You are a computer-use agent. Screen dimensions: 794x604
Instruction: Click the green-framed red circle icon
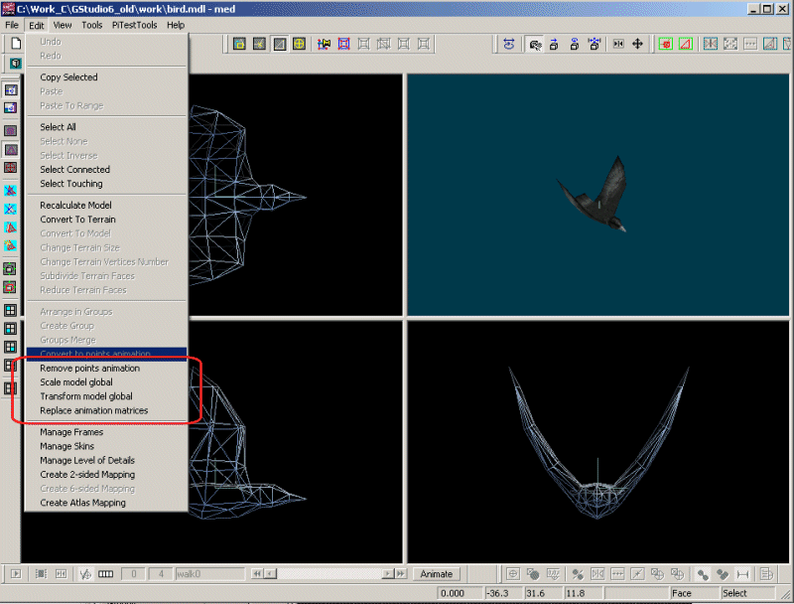pyautogui.click(x=666, y=44)
